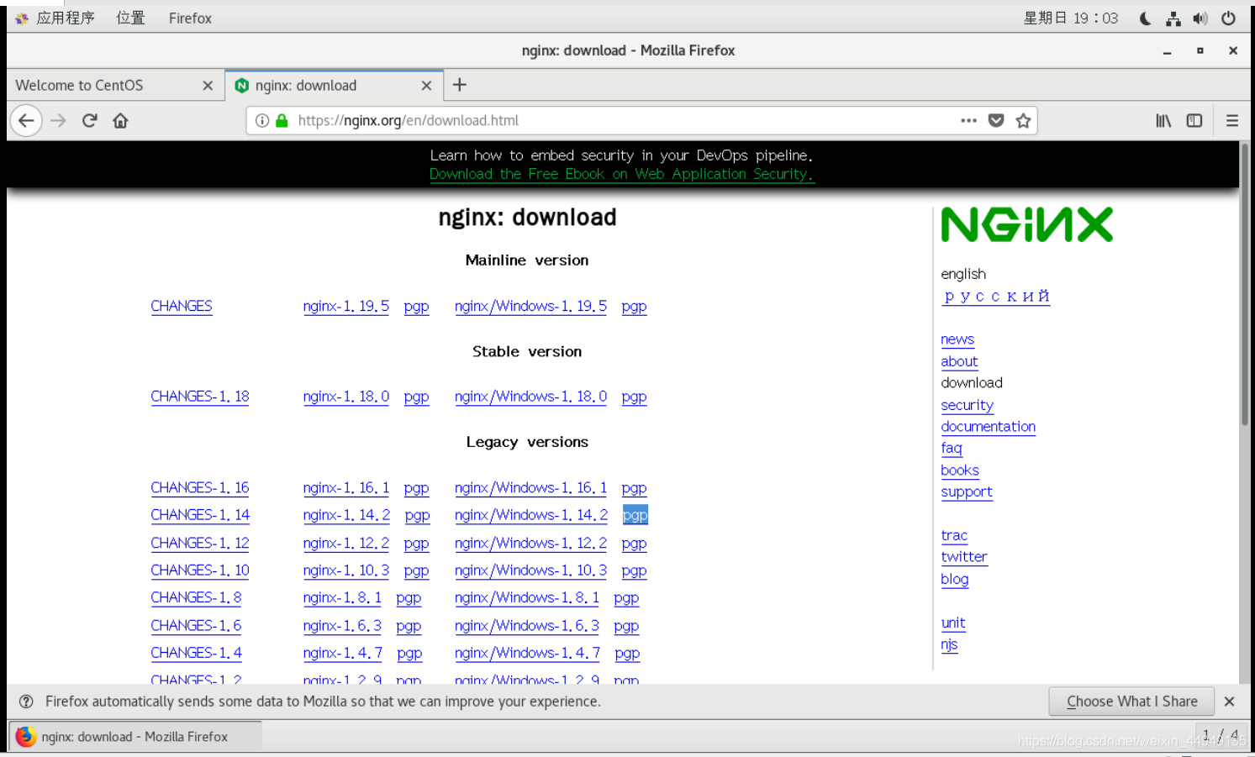Click the green padlock security icon

pyautogui.click(x=282, y=121)
